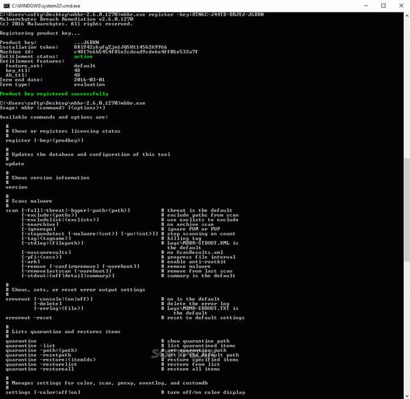Click the '[-errlog:<file>]' option

pos(59,309)
